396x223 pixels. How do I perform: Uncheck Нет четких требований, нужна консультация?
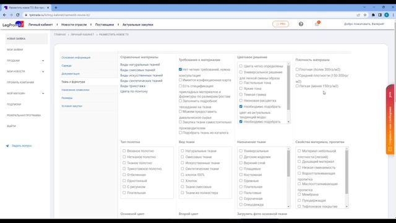click(180, 69)
